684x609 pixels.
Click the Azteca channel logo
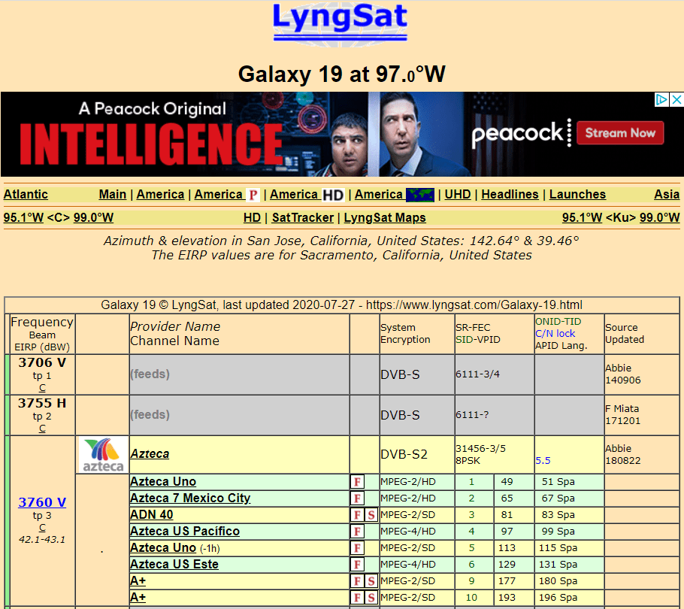click(103, 455)
